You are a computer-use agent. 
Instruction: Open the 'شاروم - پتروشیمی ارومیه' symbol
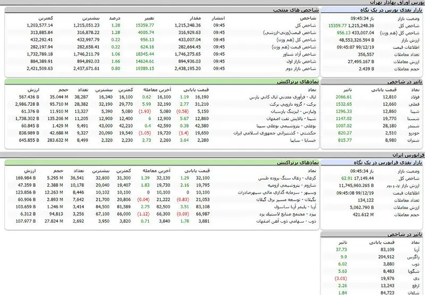pyautogui.click(x=292, y=186)
